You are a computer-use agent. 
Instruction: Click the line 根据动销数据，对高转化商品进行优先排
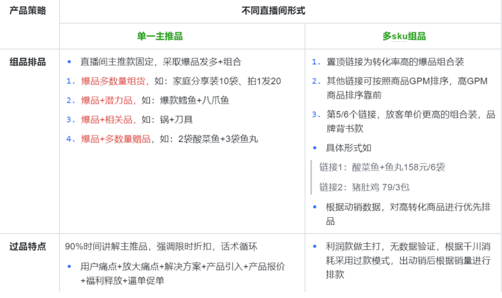point(408,207)
